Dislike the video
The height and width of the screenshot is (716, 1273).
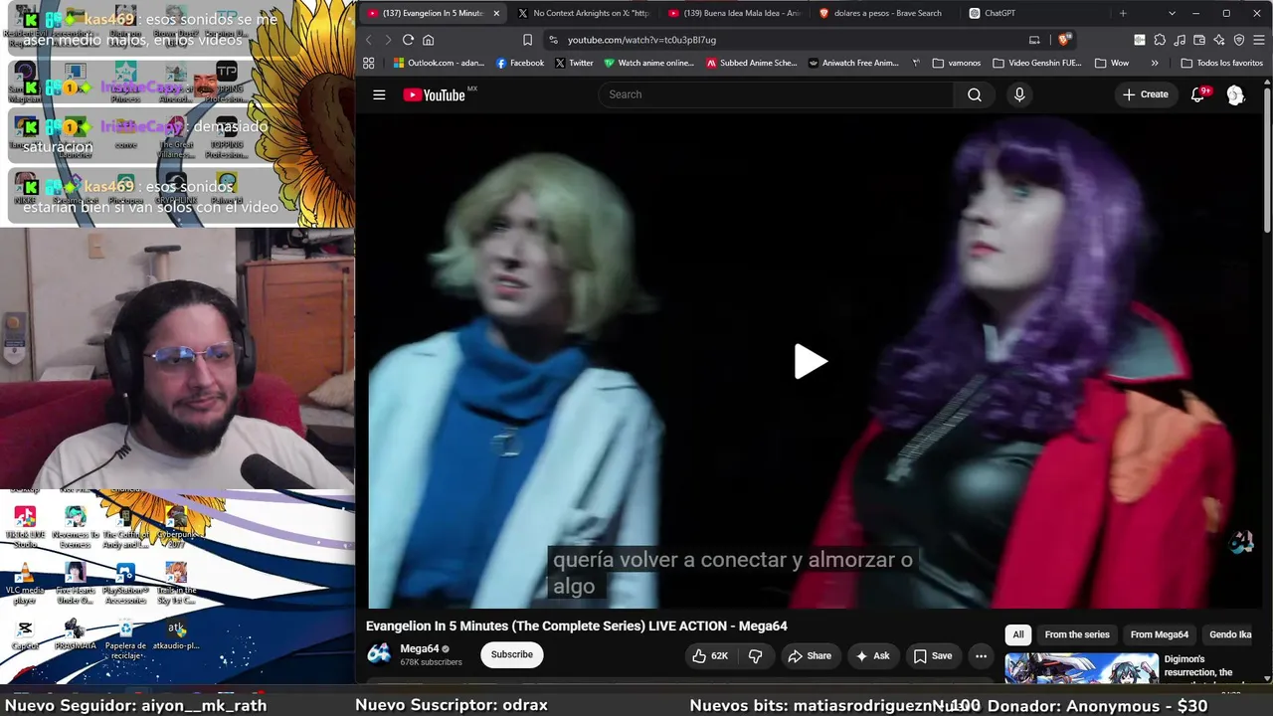756,655
